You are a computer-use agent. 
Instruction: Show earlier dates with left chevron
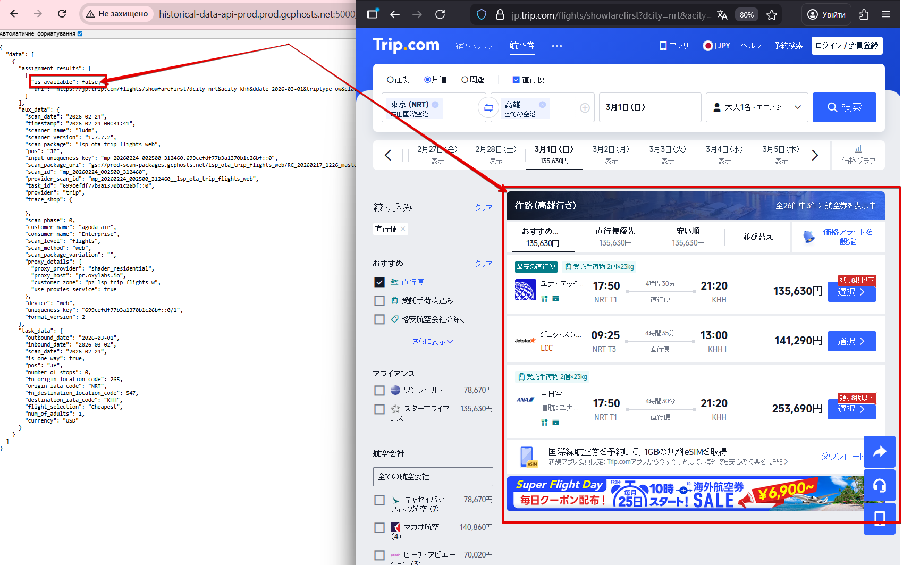388,155
